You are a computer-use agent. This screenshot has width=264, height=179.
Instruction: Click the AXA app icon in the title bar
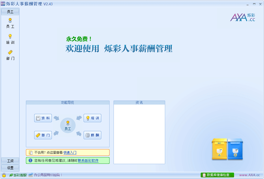[x=3, y=4]
